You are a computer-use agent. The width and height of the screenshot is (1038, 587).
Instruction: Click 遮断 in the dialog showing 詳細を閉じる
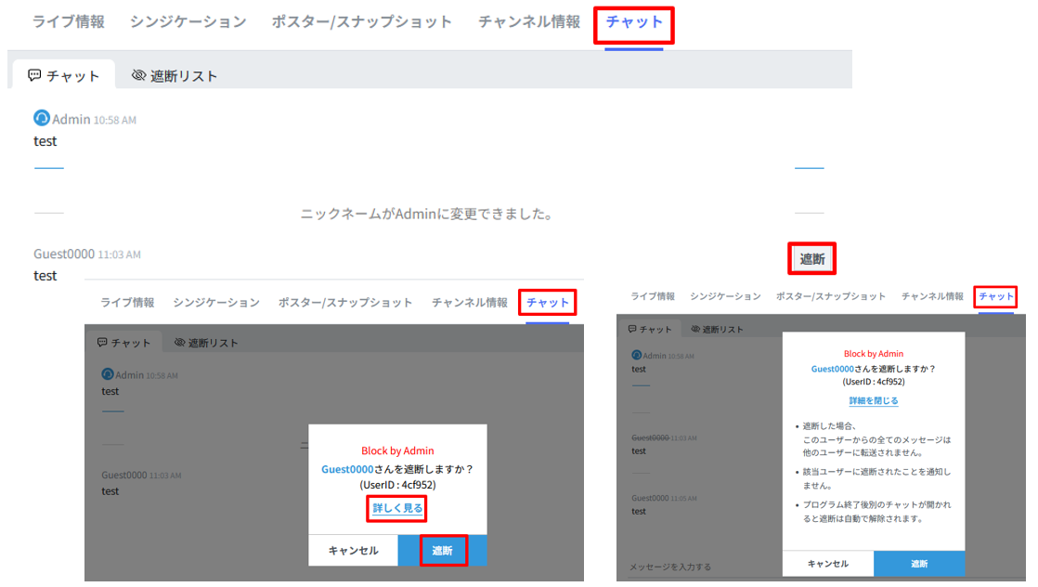(919, 564)
